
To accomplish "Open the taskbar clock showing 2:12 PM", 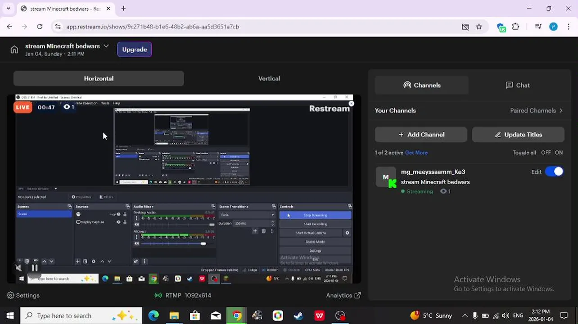I will (540, 315).
